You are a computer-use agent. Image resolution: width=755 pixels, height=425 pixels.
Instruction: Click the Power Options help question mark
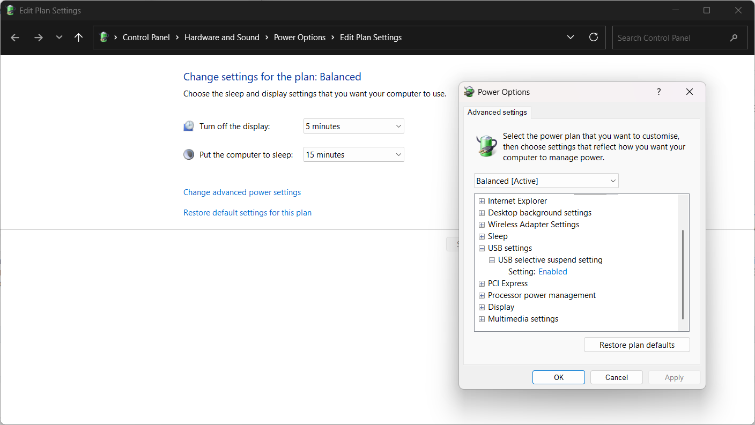pyautogui.click(x=659, y=92)
